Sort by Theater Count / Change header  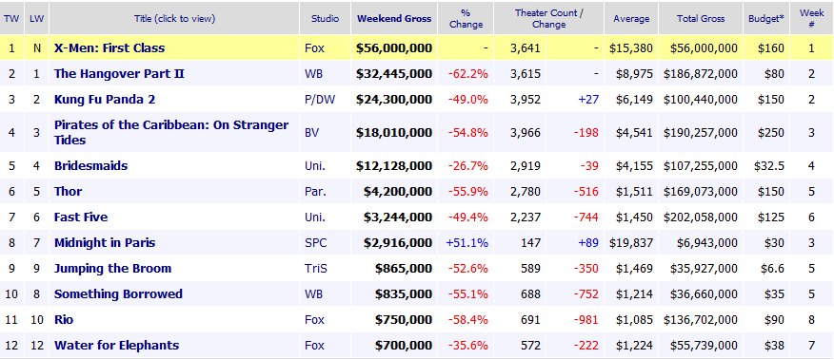pos(548,19)
